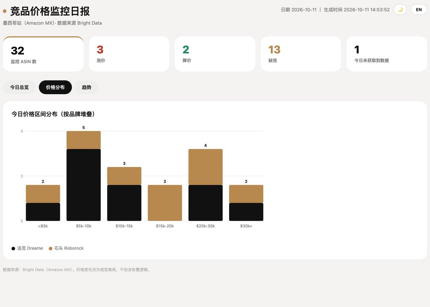Click the $10k-15k axis label

[x=124, y=226]
